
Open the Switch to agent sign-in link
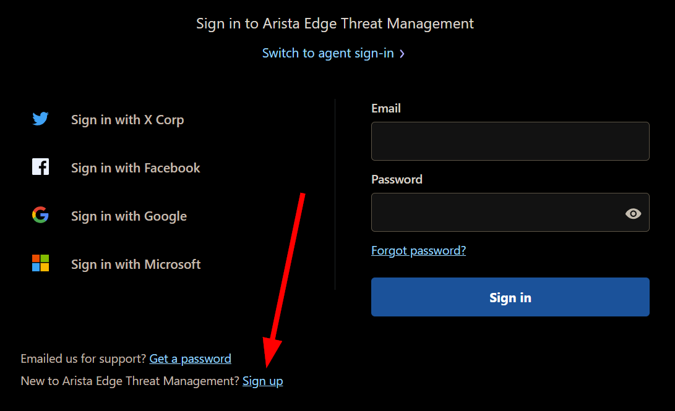[x=328, y=53]
